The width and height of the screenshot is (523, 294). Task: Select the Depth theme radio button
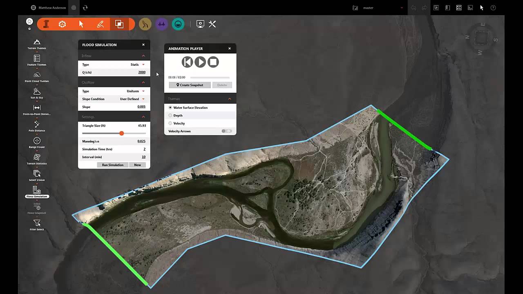[170, 115]
